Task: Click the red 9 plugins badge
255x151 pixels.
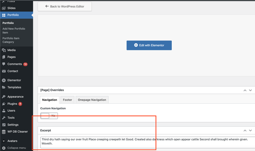Action: tap(20, 104)
